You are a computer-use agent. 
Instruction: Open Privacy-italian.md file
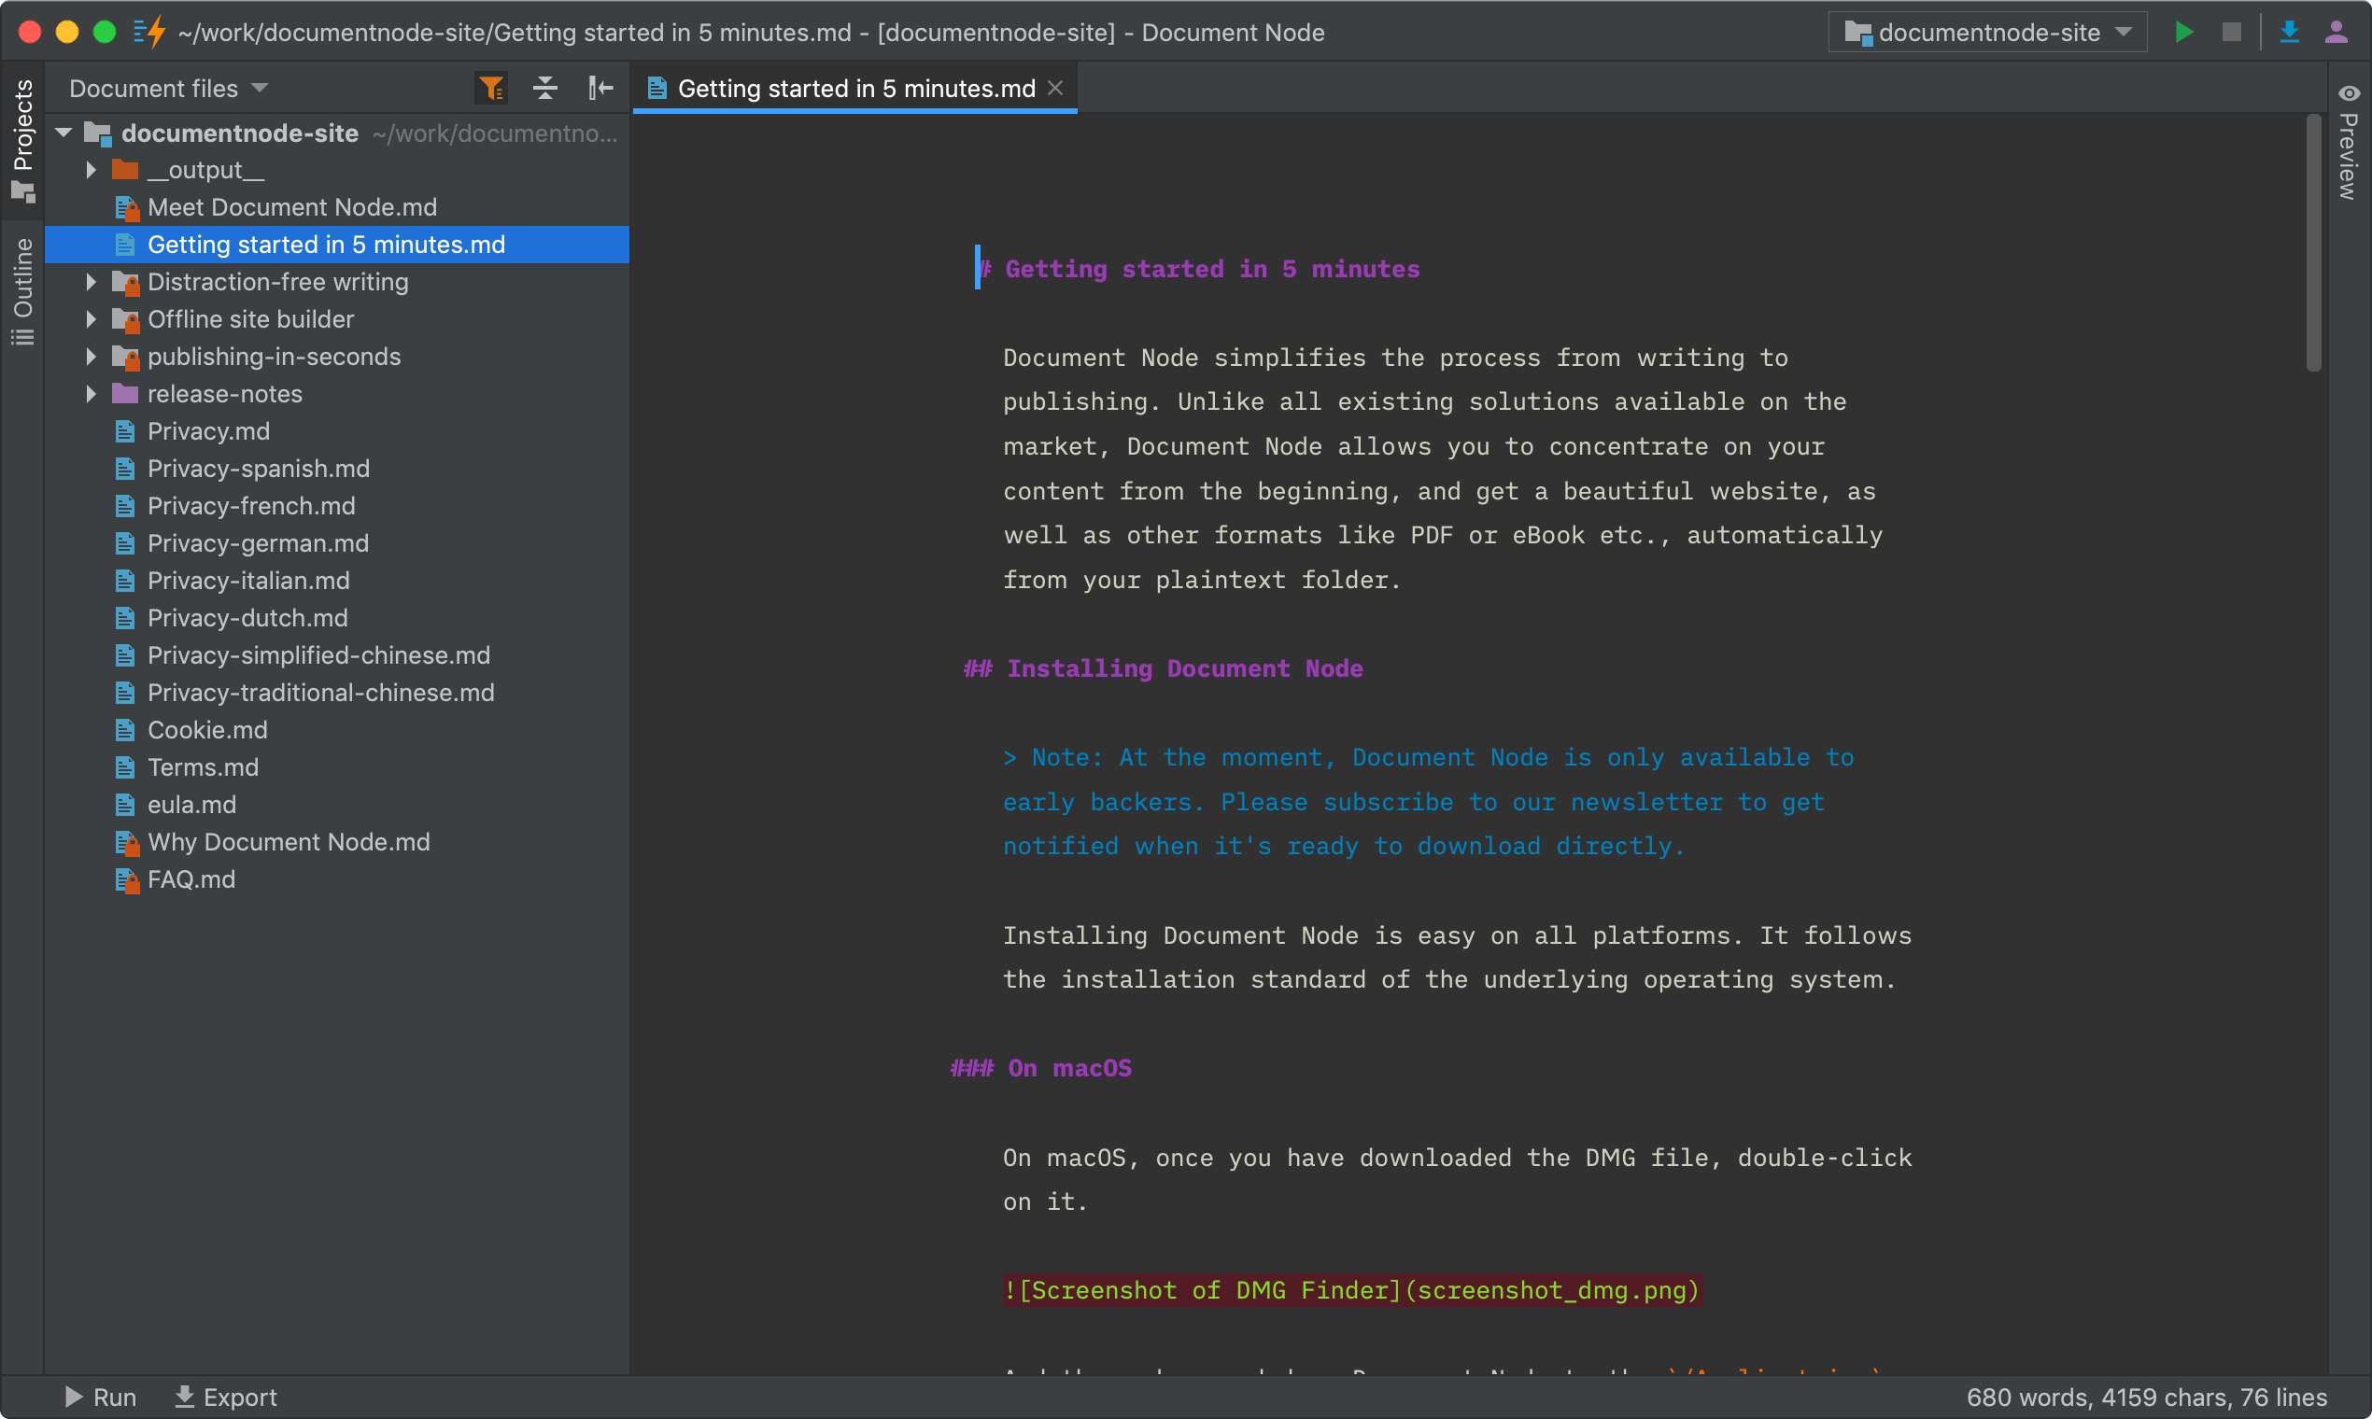(x=338, y=581)
